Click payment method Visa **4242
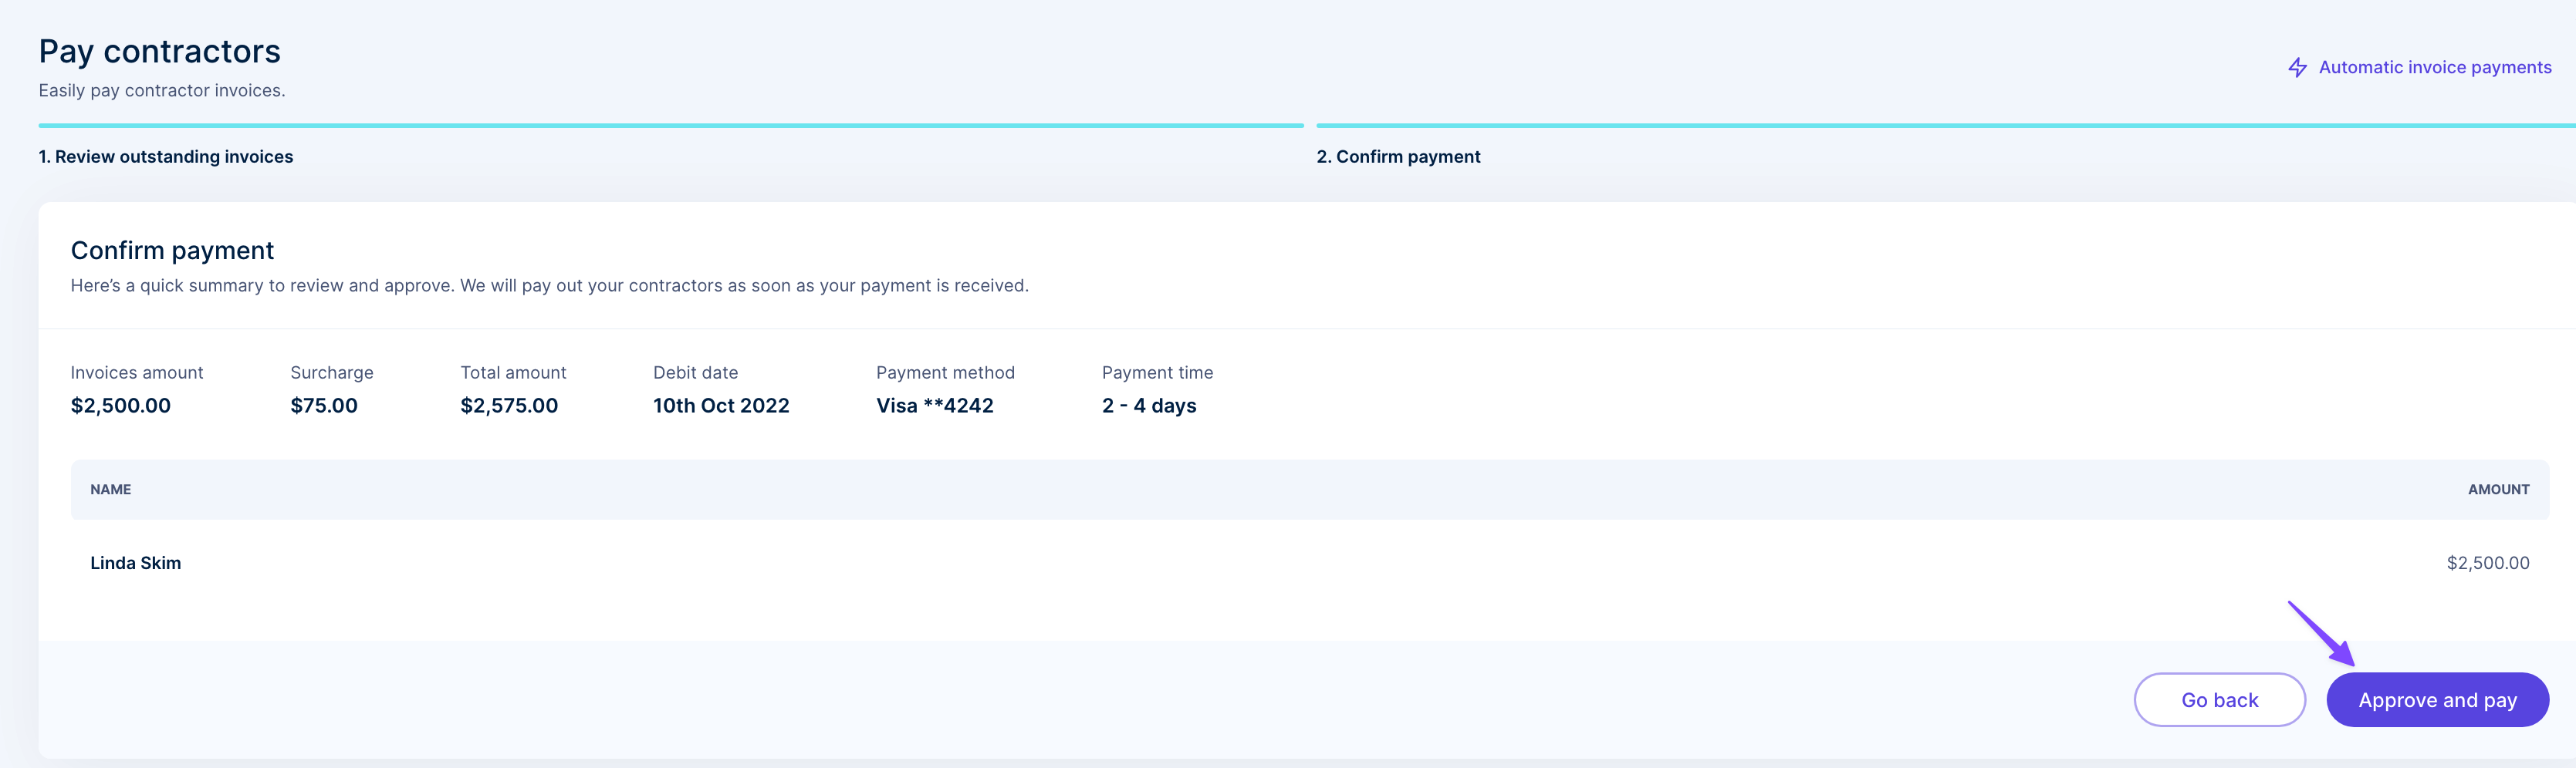The height and width of the screenshot is (768, 2576). [x=935, y=406]
